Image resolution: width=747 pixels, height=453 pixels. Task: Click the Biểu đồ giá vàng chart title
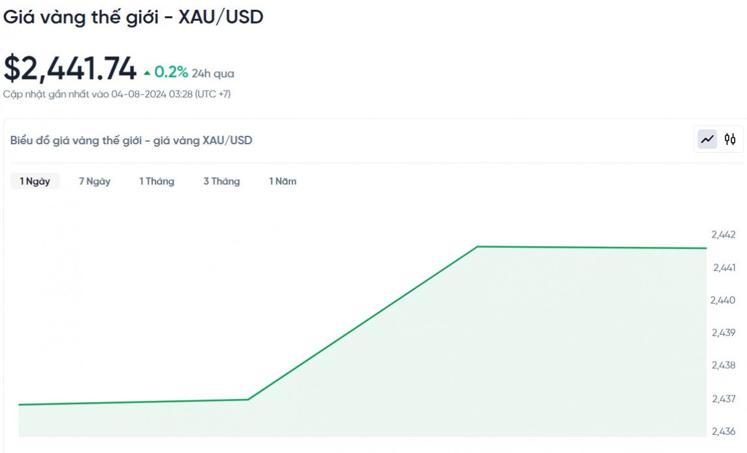click(x=131, y=140)
